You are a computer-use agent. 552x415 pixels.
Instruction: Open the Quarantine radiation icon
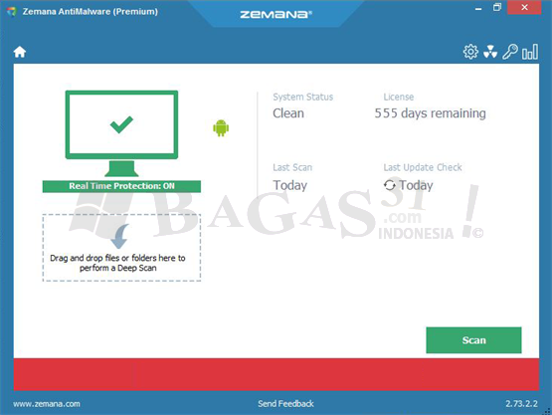point(490,52)
